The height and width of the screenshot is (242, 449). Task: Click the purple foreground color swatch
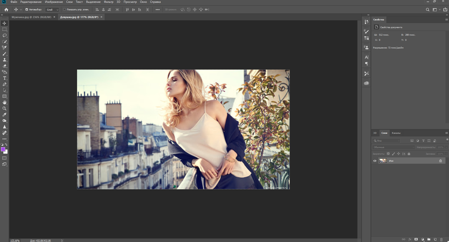tap(3, 149)
